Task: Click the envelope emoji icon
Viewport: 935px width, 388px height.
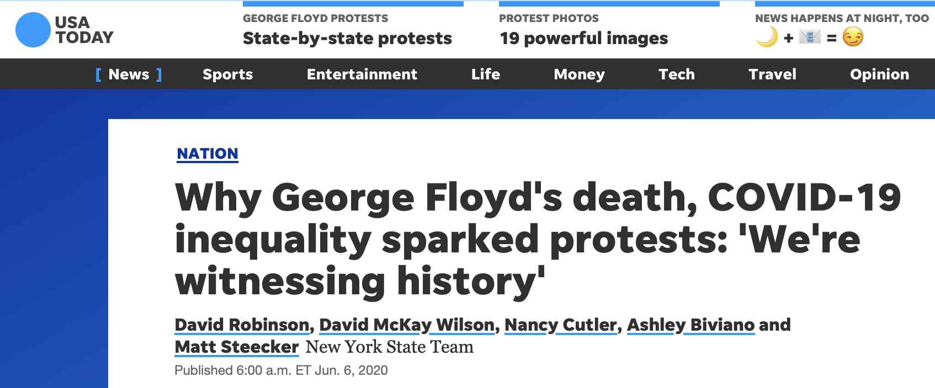Action: (x=810, y=37)
